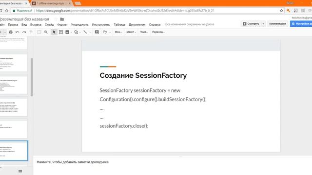
Task: Click the 'Configuration().configure().buildSessionFactory();' line
Action: click(153, 99)
